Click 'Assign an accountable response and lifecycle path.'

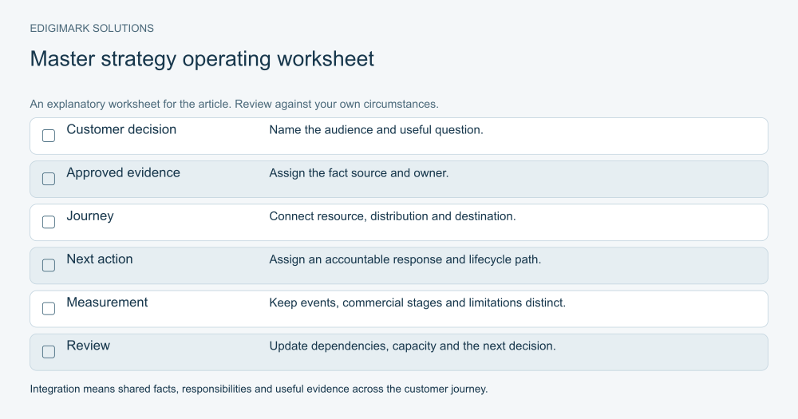[405, 259]
